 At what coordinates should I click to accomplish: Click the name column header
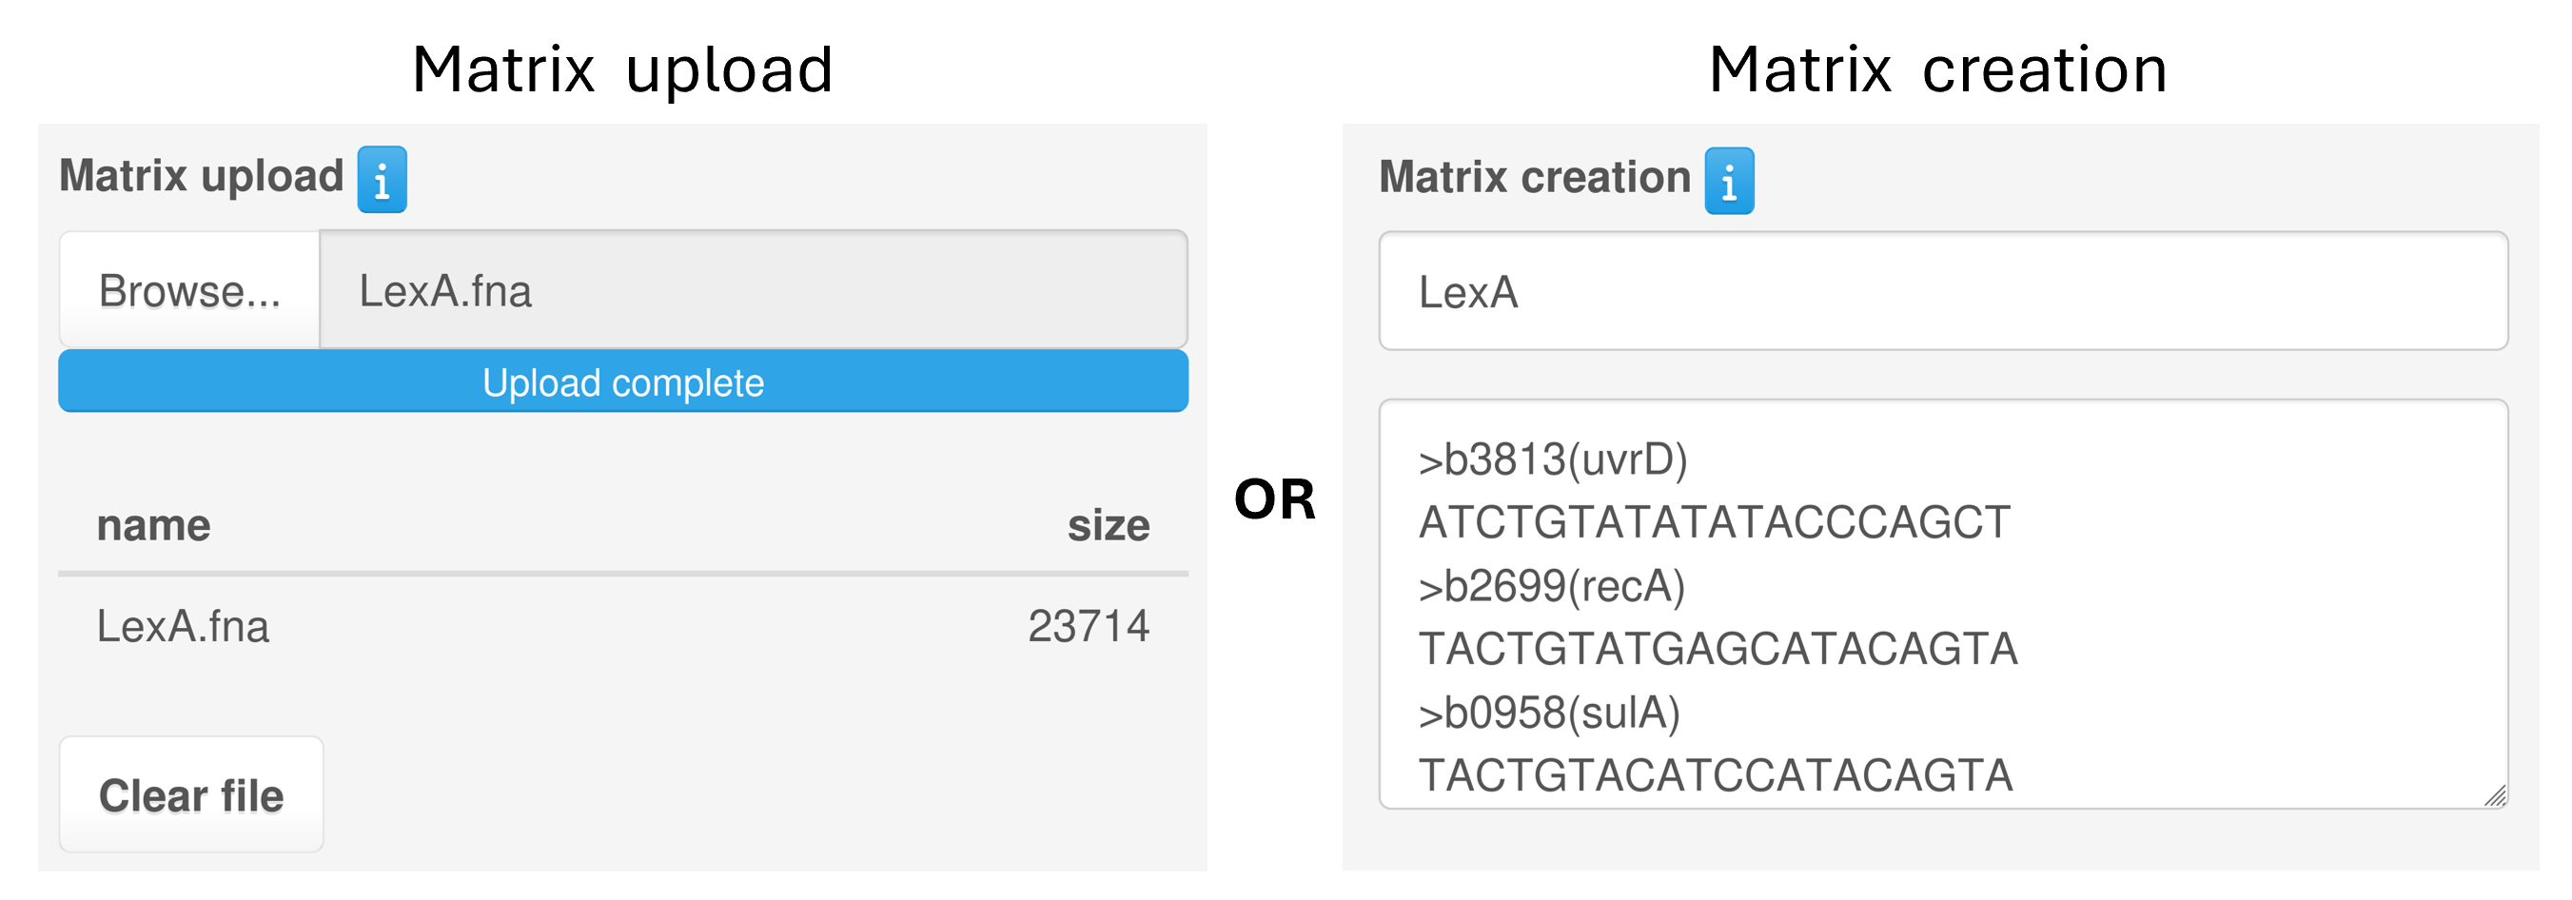pyautogui.click(x=154, y=525)
